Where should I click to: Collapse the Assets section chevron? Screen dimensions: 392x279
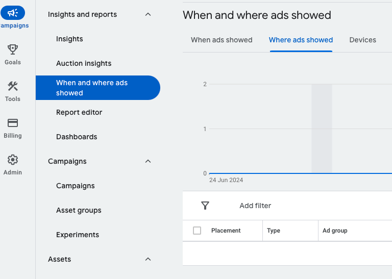[x=148, y=259]
